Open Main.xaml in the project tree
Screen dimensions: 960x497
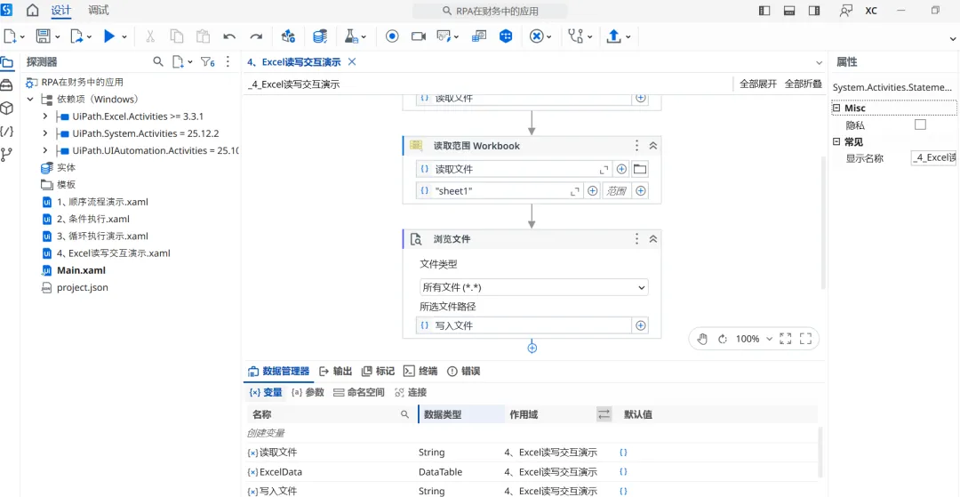pyautogui.click(x=82, y=270)
